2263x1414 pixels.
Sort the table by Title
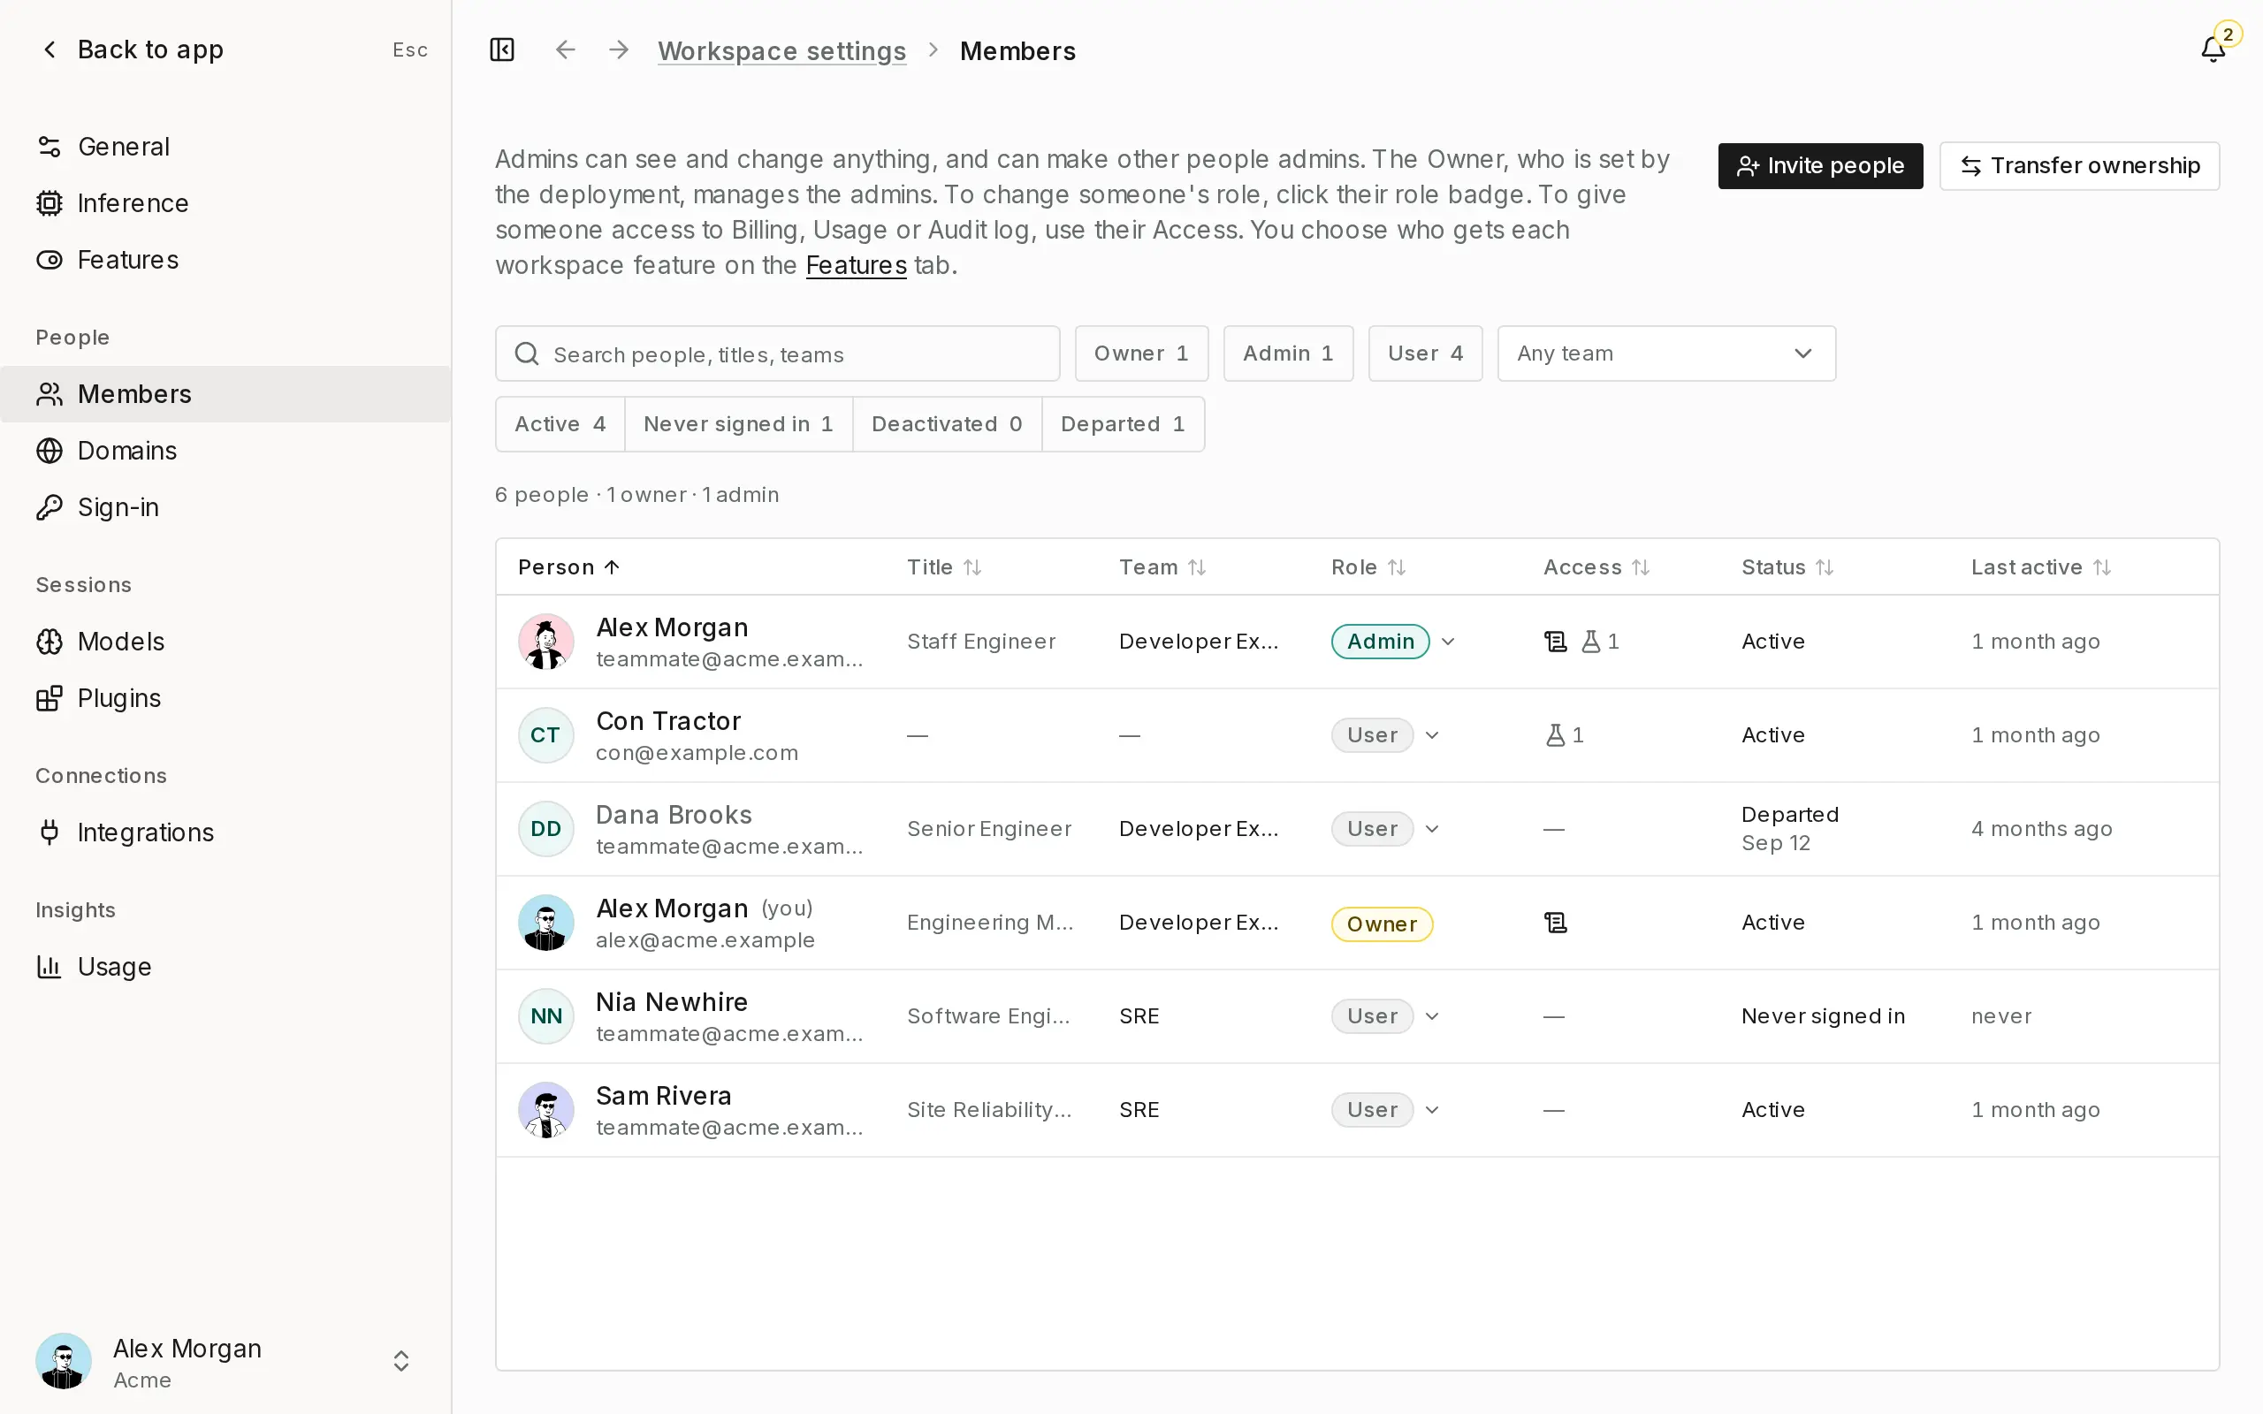pos(944,567)
